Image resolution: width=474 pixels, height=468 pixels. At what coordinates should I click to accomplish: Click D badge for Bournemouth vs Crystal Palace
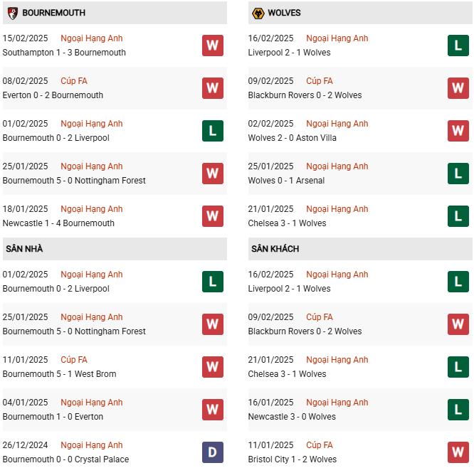point(212,452)
